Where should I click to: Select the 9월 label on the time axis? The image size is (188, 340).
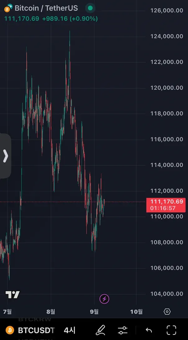pos(94,312)
